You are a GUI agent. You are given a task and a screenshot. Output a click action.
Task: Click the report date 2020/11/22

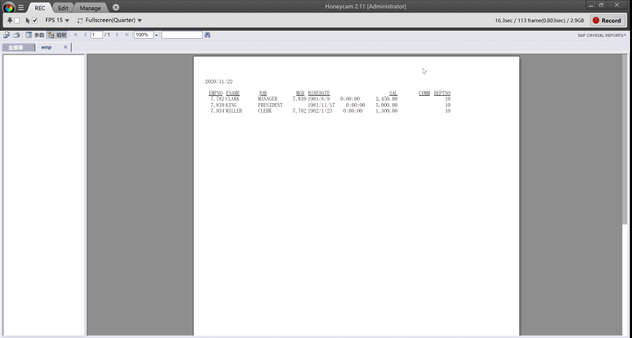(219, 81)
